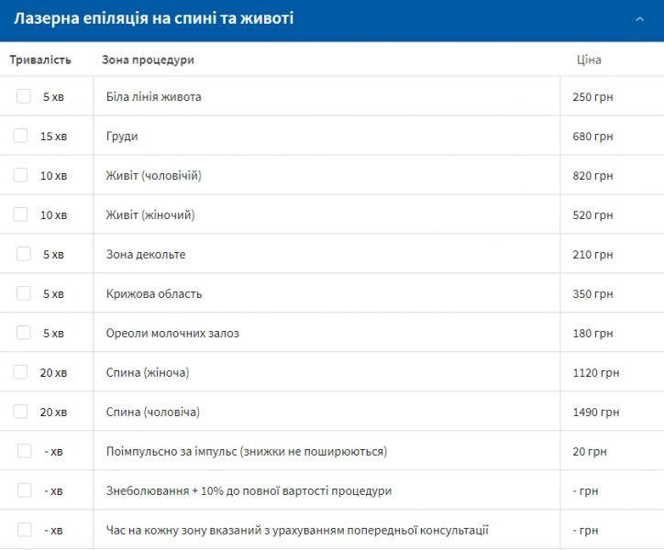Mark the Зона декольте checkbox
Viewport: 664px width, 550px height.
(24, 254)
